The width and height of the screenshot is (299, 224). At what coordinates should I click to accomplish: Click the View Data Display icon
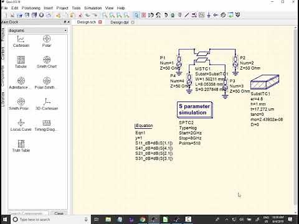(230, 15)
